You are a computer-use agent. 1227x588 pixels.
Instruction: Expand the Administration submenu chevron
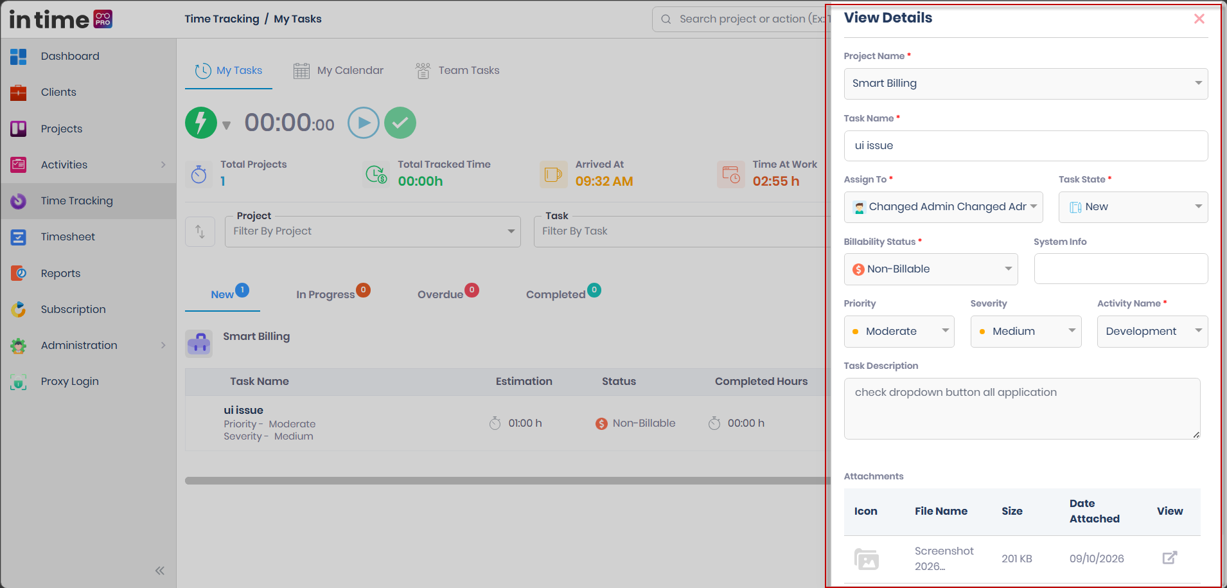[163, 345]
